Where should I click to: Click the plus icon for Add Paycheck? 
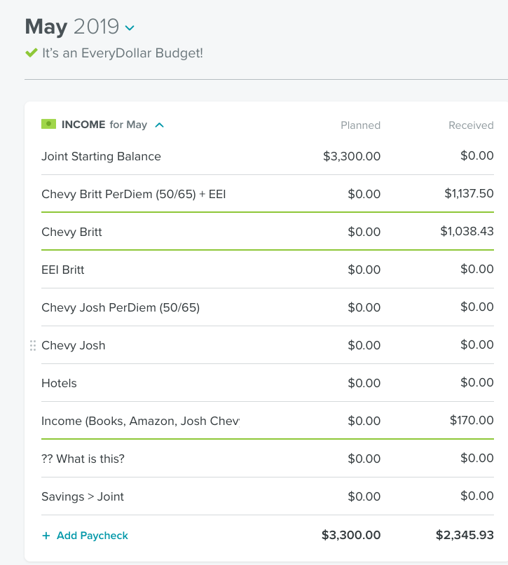click(46, 536)
